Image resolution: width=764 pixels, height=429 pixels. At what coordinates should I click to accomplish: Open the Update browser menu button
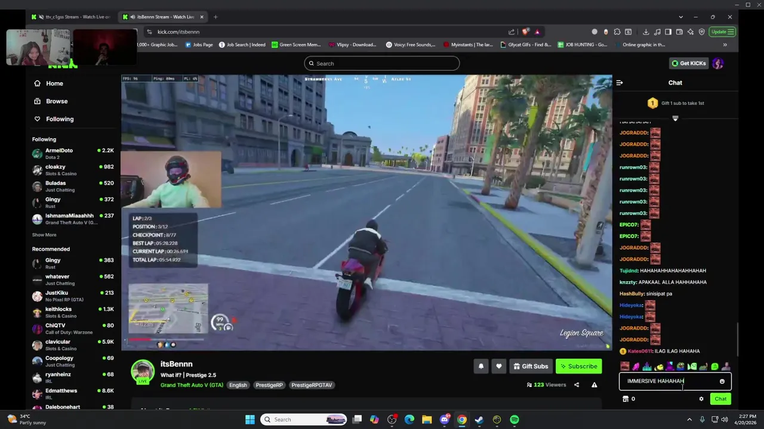click(x=722, y=32)
